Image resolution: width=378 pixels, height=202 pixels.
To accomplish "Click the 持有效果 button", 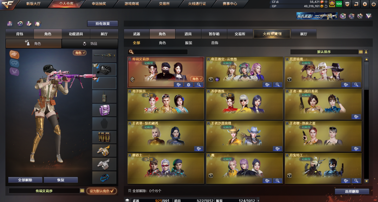I will pyautogui.click(x=103, y=24).
